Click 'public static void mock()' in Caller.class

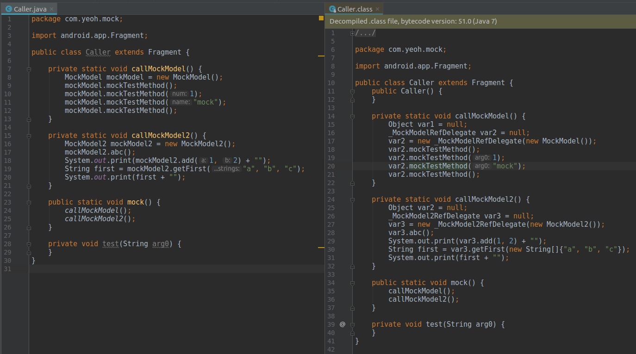(x=424, y=283)
